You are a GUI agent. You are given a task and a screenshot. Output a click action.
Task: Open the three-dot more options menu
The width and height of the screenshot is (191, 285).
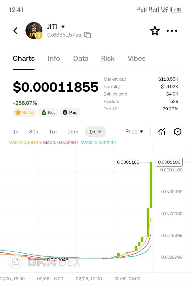click(x=172, y=31)
